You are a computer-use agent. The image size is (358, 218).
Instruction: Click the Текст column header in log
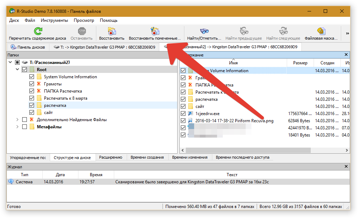click(232, 175)
